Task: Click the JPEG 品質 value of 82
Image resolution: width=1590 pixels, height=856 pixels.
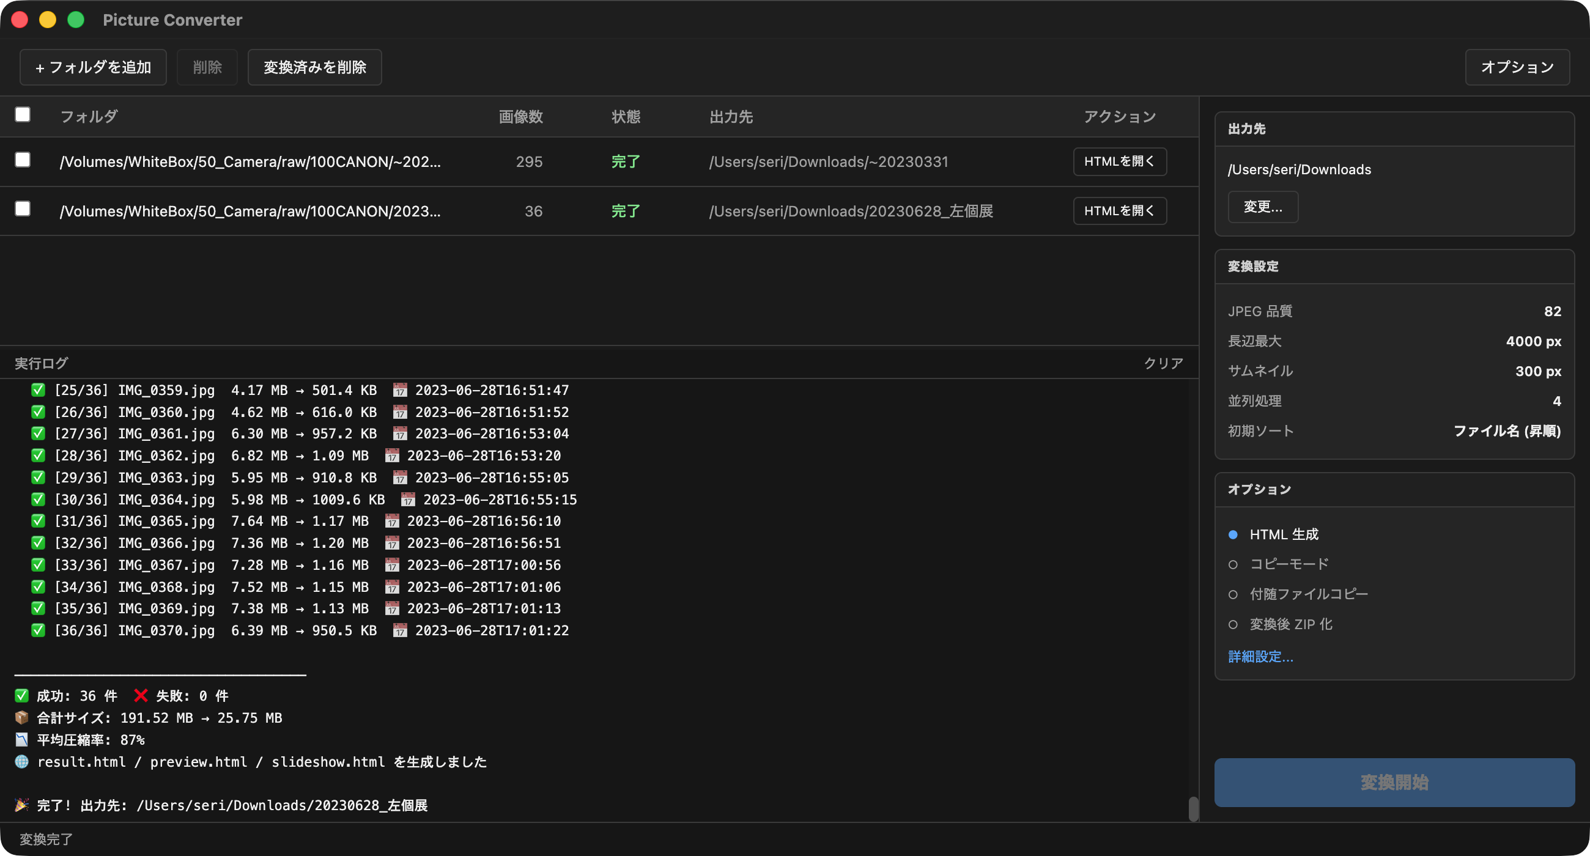Action: click(1553, 311)
